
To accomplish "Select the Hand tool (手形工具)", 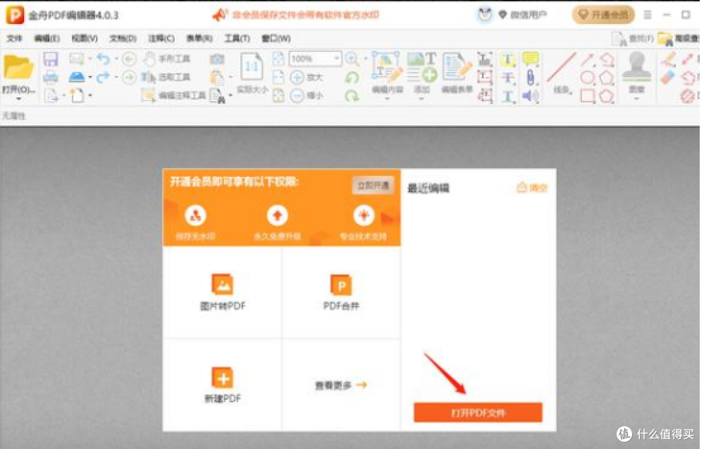I will pos(167,58).
